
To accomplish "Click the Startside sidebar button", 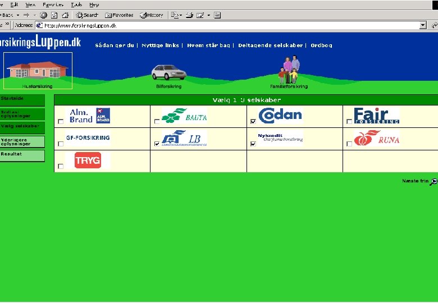I will tap(22, 100).
